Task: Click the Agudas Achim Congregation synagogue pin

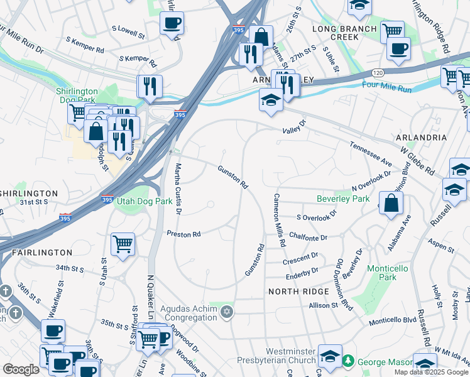Action: 227,313
